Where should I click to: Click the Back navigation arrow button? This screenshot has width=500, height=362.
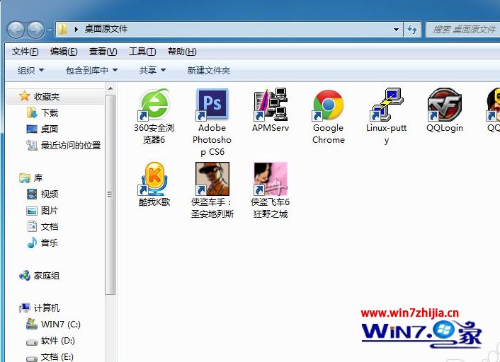coord(16,30)
